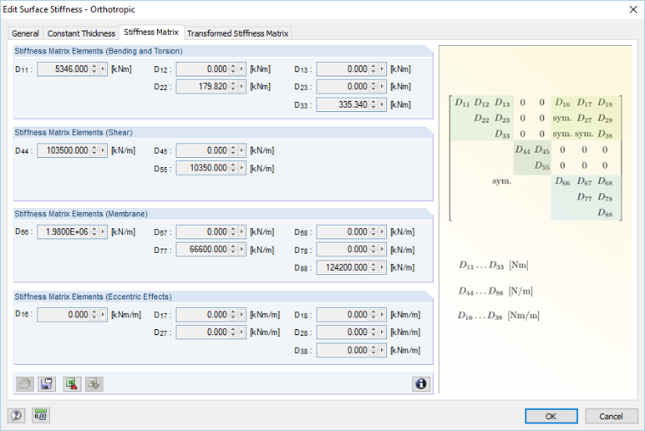Close the Edit Surface Stiffness dialog
The image size is (645, 431).
pyautogui.click(x=633, y=9)
